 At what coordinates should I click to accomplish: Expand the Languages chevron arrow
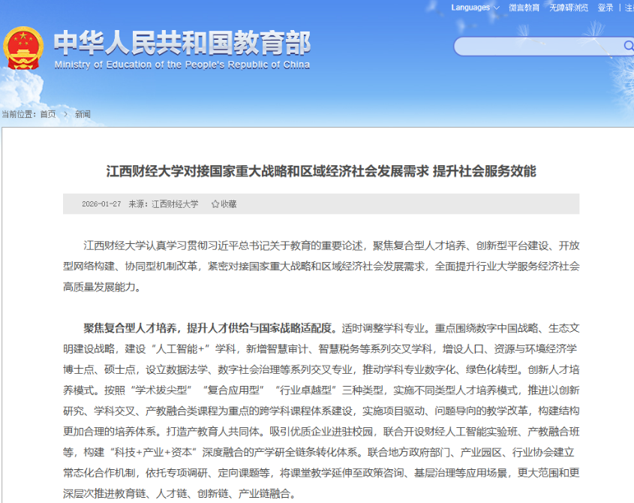click(x=495, y=8)
